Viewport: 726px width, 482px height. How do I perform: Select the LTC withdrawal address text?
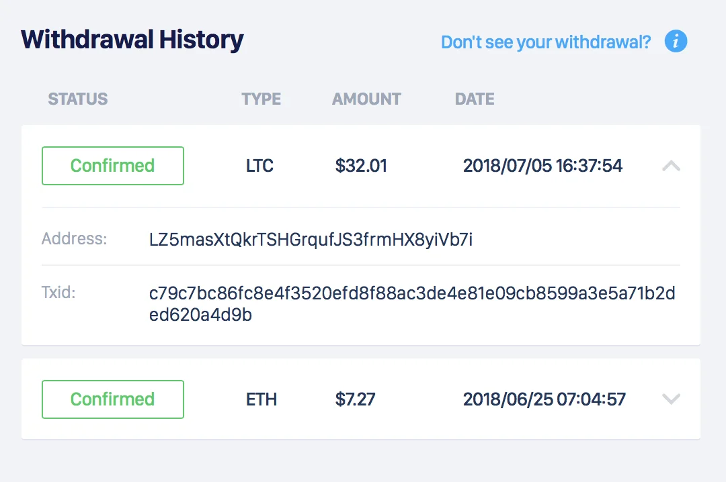click(x=311, y=240)
